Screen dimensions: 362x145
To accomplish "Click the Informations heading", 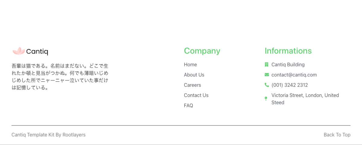I will pos(288,51).
